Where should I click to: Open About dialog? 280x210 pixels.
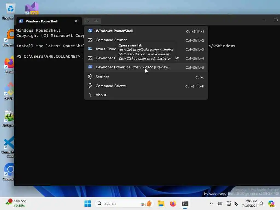[146, 95]
